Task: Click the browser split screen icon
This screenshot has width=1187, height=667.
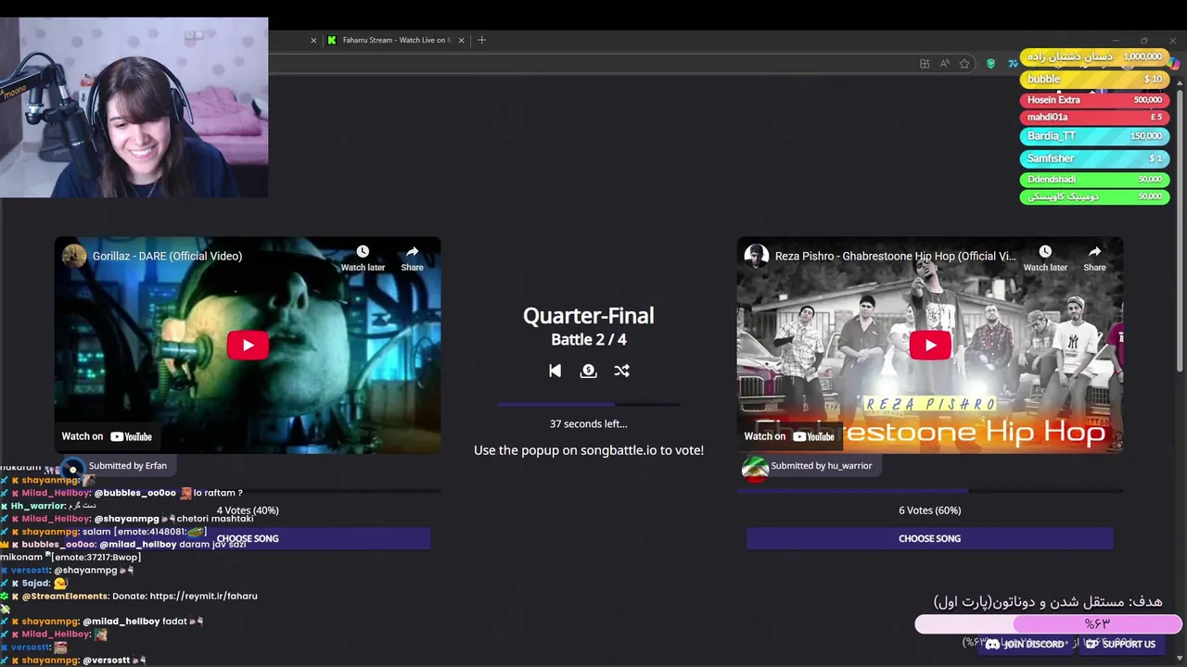Action: click(925, 64)
